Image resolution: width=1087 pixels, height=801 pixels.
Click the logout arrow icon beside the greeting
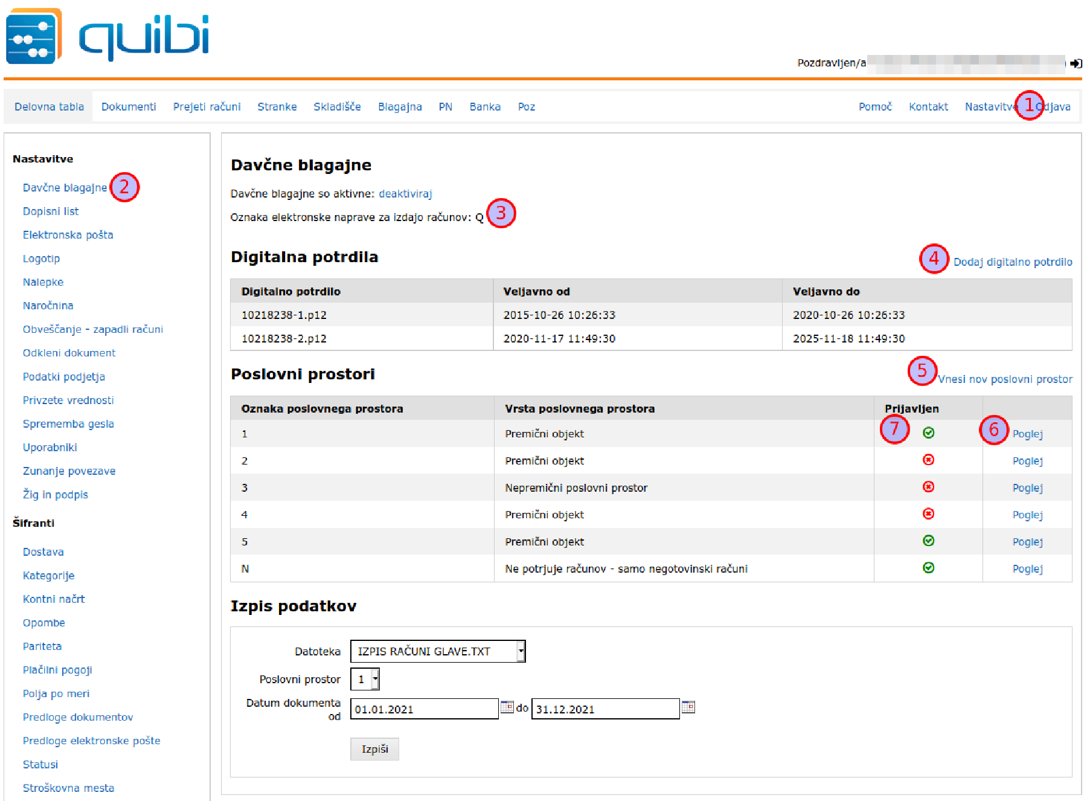pos(1076,63)
